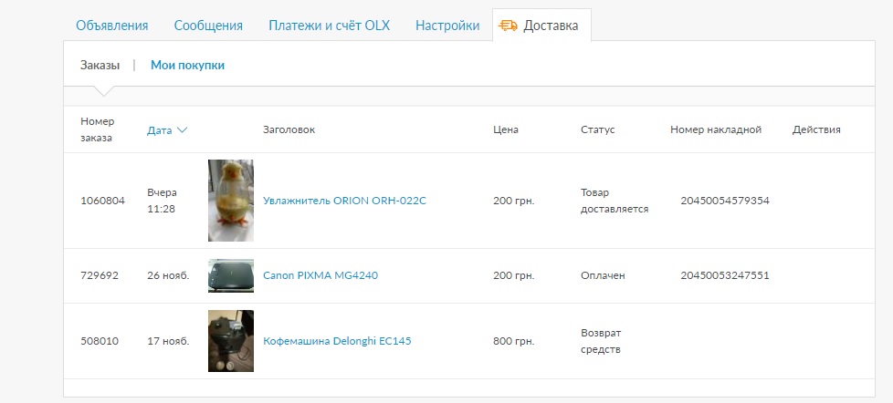The width and height of the screenshot is (893, 403).
Task: Open the Объявления tab
Action: pyautogui.click(x=112, y=26)
